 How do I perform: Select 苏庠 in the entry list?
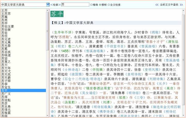4,97
